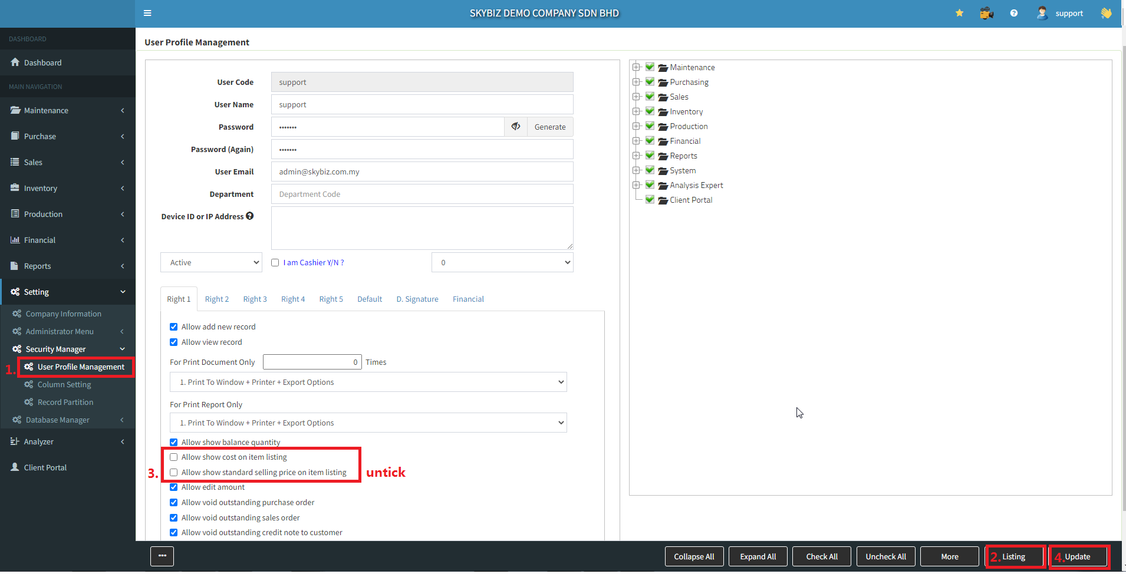Open Column Setting in the sidebar

64,385
